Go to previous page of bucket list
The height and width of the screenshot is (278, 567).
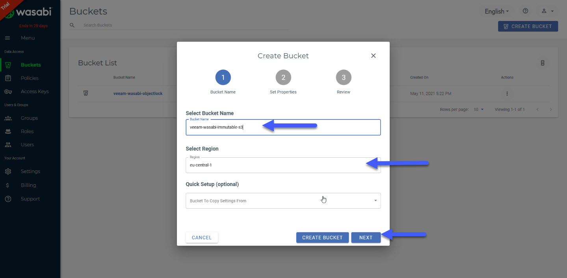tap(537, 109)
